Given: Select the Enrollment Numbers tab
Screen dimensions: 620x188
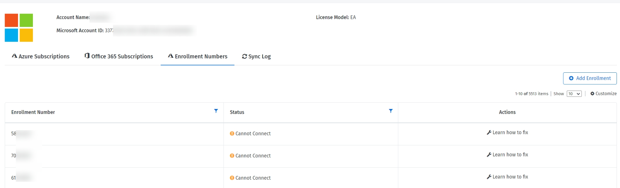Looking at the screenshot, I should point(197,57).
